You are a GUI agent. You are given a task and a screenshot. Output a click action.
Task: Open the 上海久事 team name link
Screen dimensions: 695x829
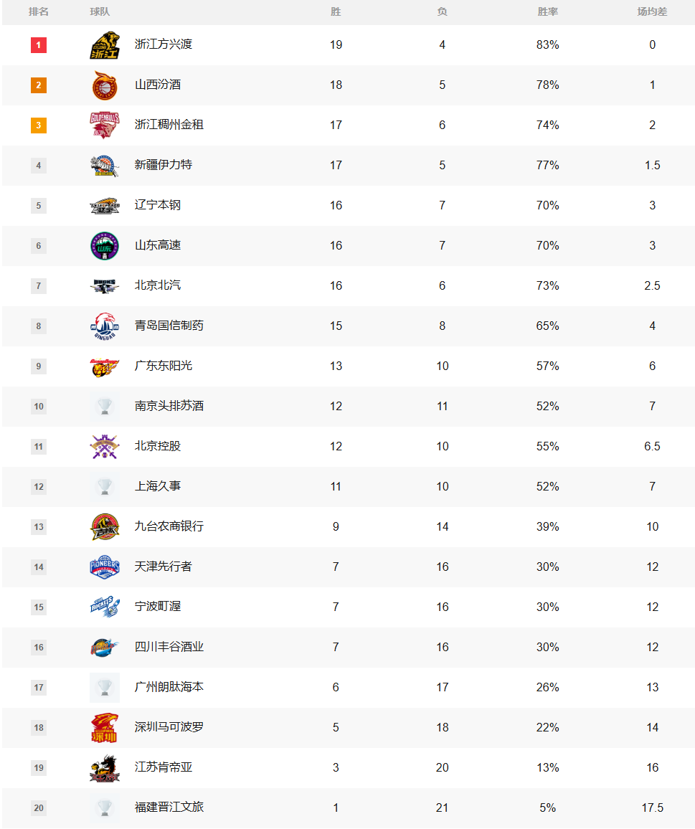[x=158, y=486]
